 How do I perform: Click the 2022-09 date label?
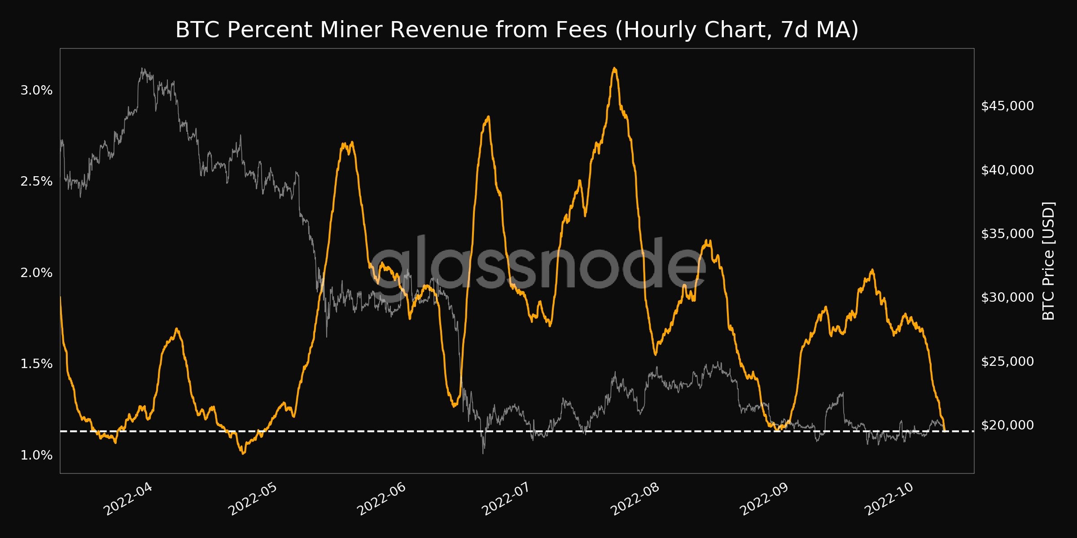click(x=764, y=500)
